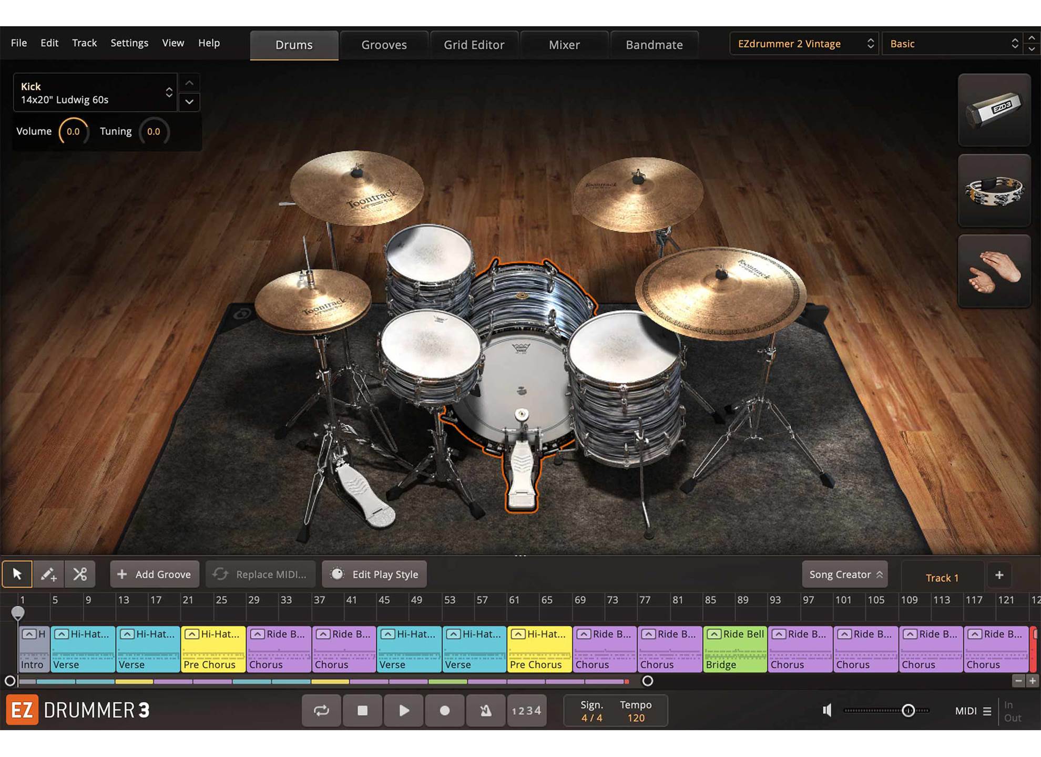Click the master volume slider knob

[908, 711]
